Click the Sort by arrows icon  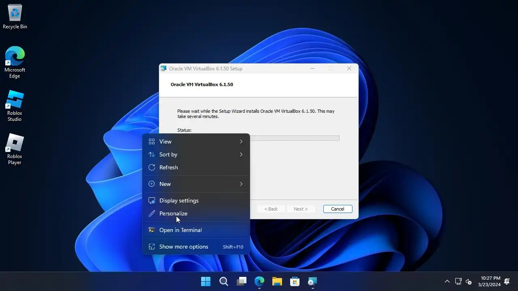(x=152, y=154)
